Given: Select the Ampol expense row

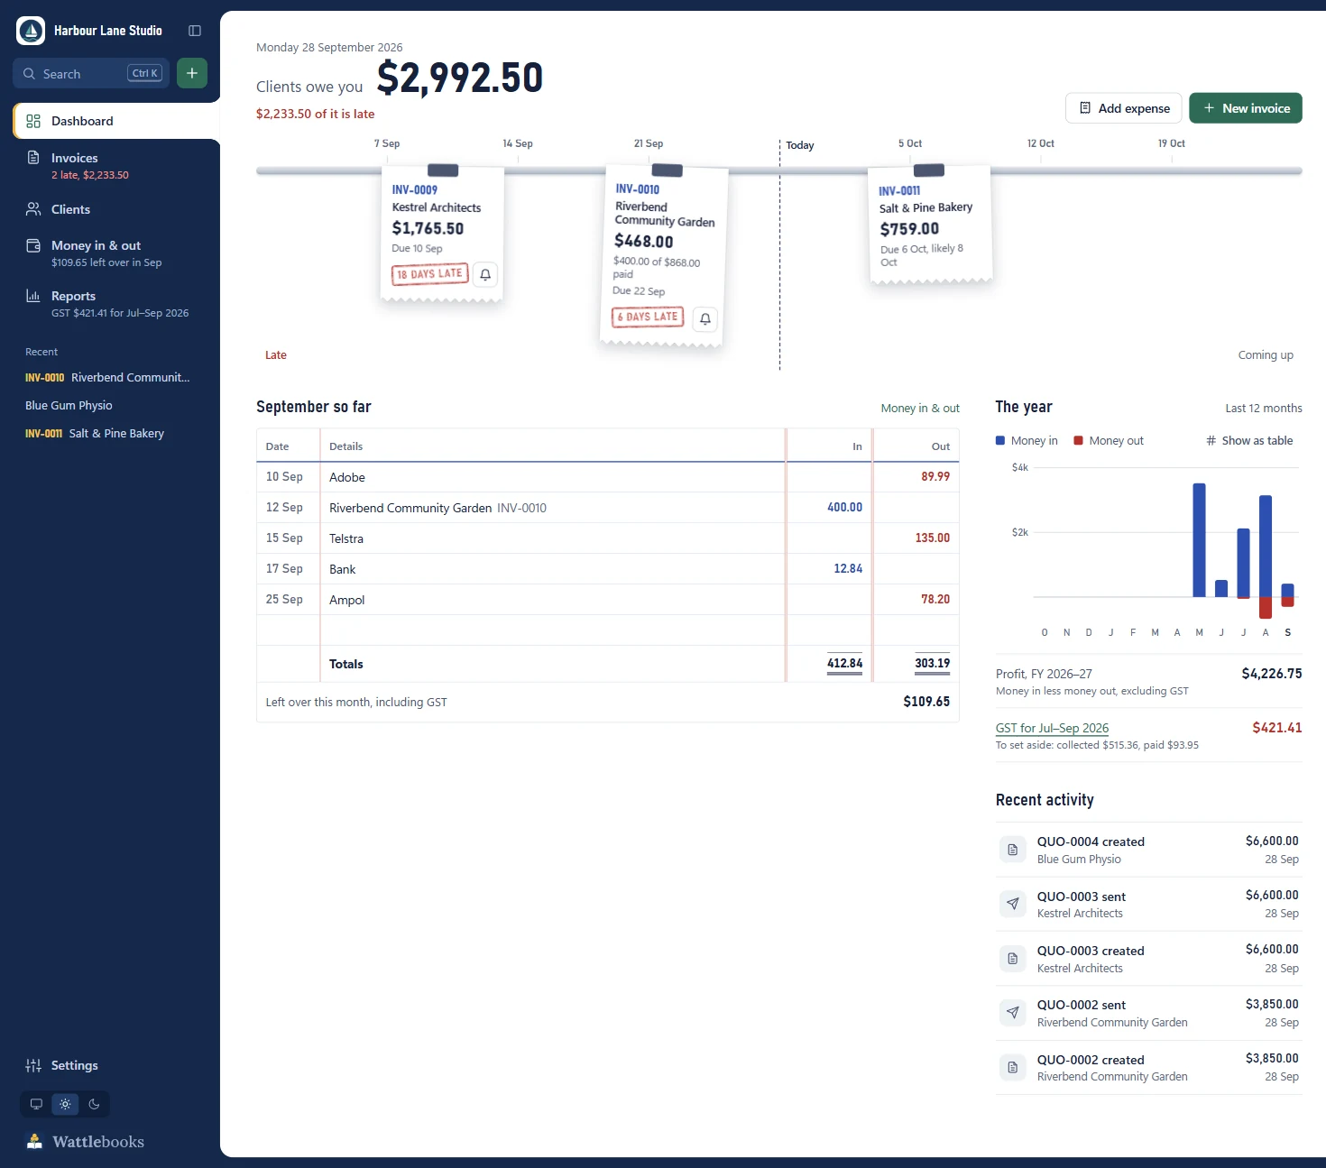Looking at the screenshot, I should click(608, 600).
